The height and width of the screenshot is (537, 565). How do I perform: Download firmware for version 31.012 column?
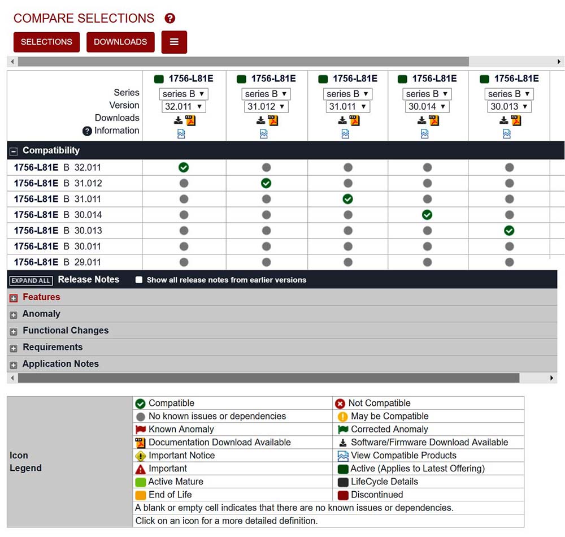tap(260, 120)
